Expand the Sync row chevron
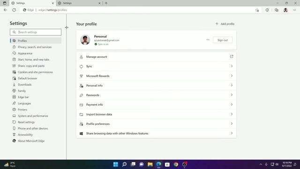This screenshot has height=169, width=300. point(232,66)
